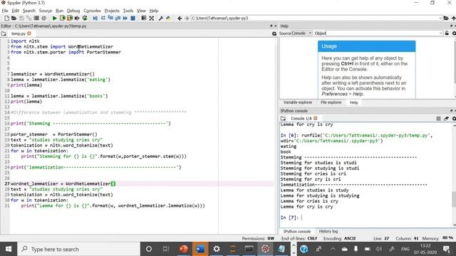The image size is (456, 256).
Task: Select the temp.py editor tab
Action: [19, 33]
